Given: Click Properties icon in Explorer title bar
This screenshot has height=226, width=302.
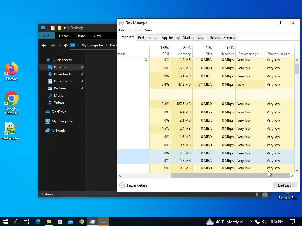Looking at the screenshot, I should coord(53,28).
